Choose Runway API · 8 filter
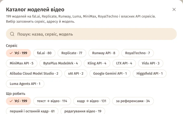183x114 pixels. 104,53
